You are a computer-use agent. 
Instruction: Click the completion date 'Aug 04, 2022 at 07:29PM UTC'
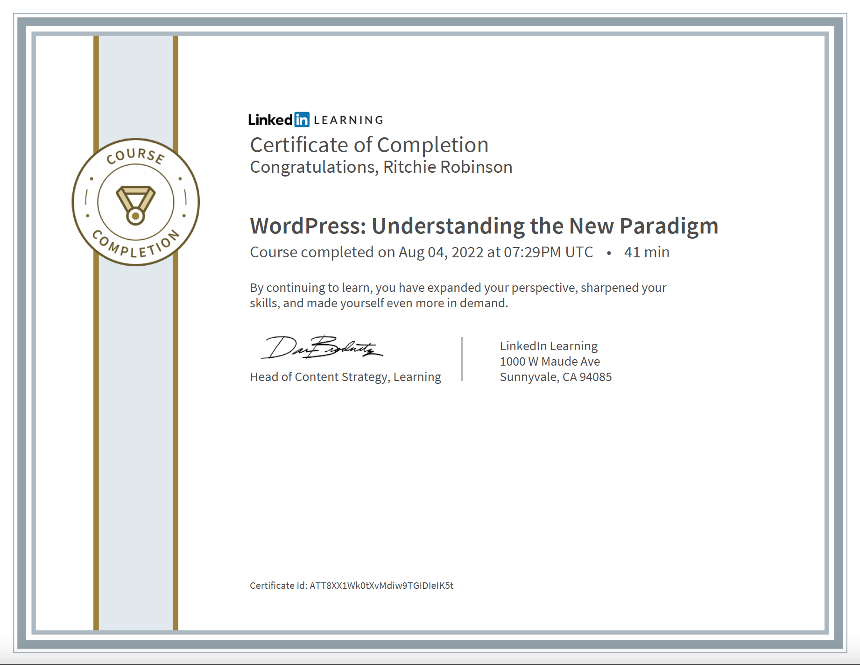(495, 252)
